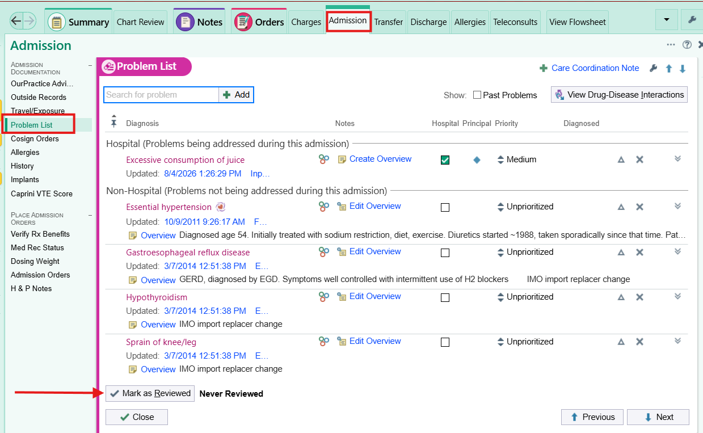Open the more tabs dropdown arrow
703x433 pixels.
[x=666, y=20]
